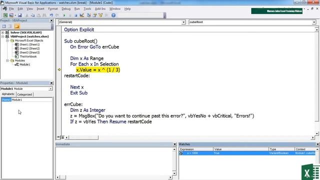Stop execution with the Reset square icon
The width and height of the screenshot is (320, 180).
coord(76,15)
